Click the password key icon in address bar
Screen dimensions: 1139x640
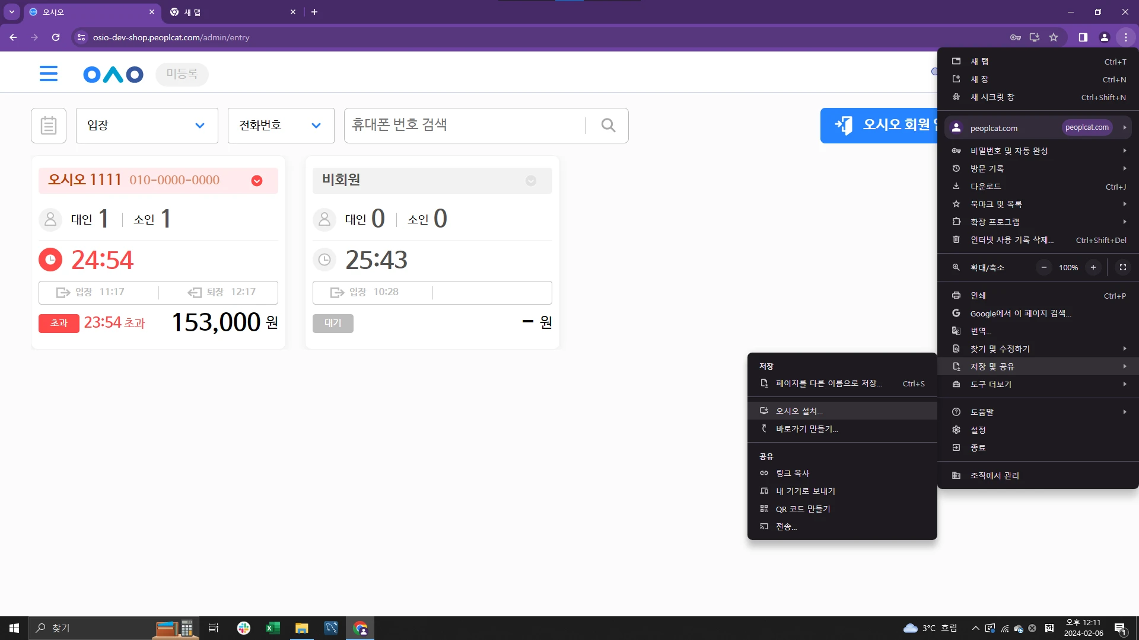pyautogui.click(x=1016, y=37)
